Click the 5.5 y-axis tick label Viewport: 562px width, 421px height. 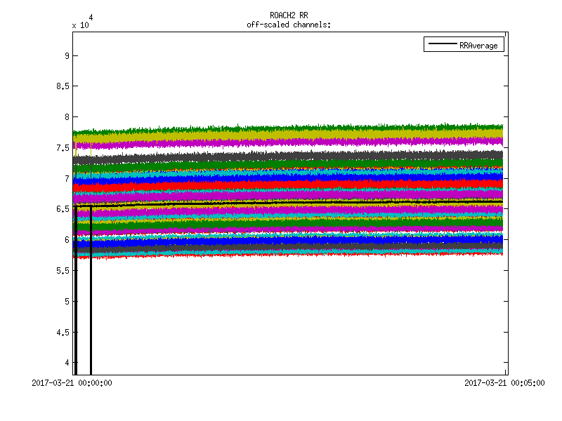click(62, 271)
